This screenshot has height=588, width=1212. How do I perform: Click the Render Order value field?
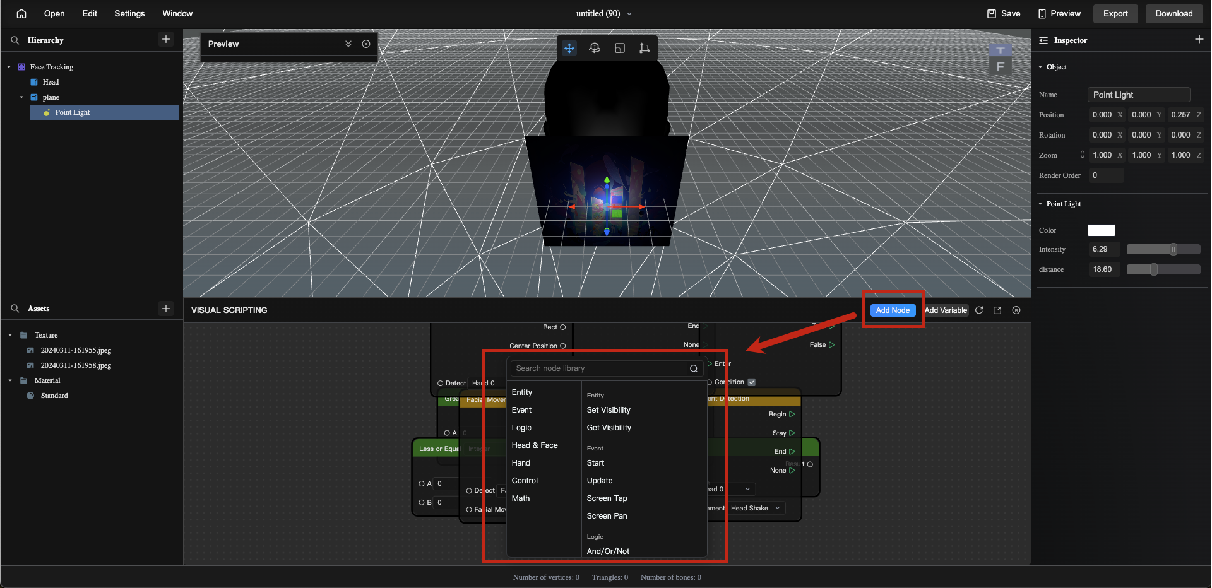tap(1106, 175)
